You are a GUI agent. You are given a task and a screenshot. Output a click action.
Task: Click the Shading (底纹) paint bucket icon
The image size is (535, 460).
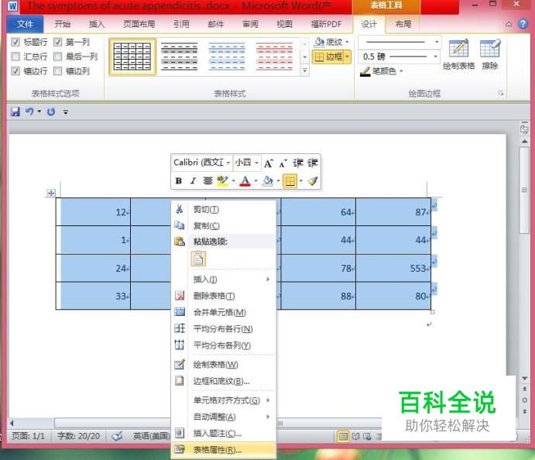point(319,42)
